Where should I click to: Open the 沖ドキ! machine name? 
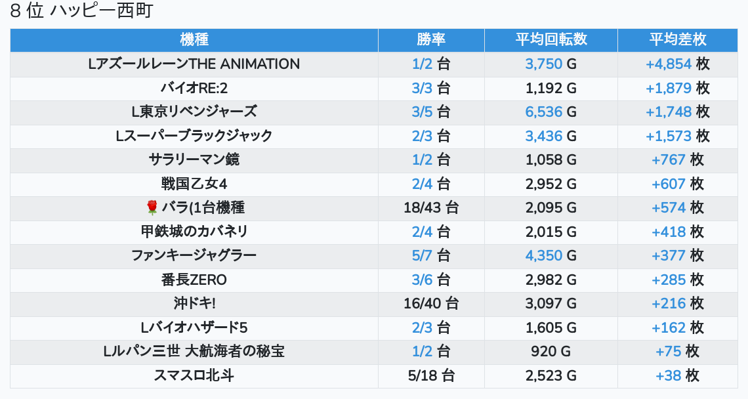click(194, 304)
